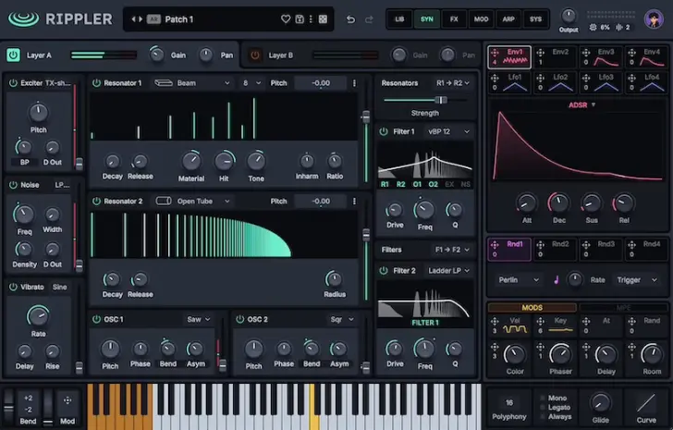The image size is (673, 430).
Task: Click the Lfo1 modulation drag handle
Action: pos(495,78)
